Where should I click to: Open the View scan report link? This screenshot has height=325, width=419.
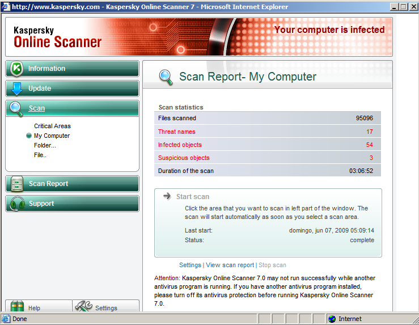click(x=230, y=265)
